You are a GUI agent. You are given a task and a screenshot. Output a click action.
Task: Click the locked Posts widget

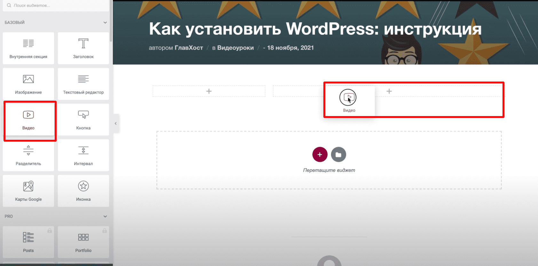click(x=28, y=242)
